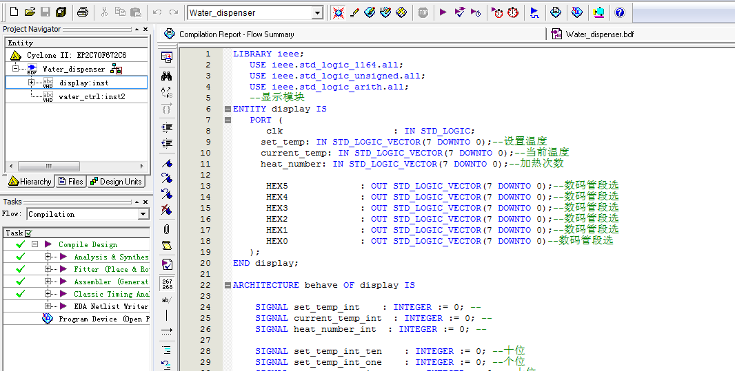Image resolution: width=735 pixels, height=371 pixels.
Task: Click the Save file icon
Action: [x=46, y=12]
